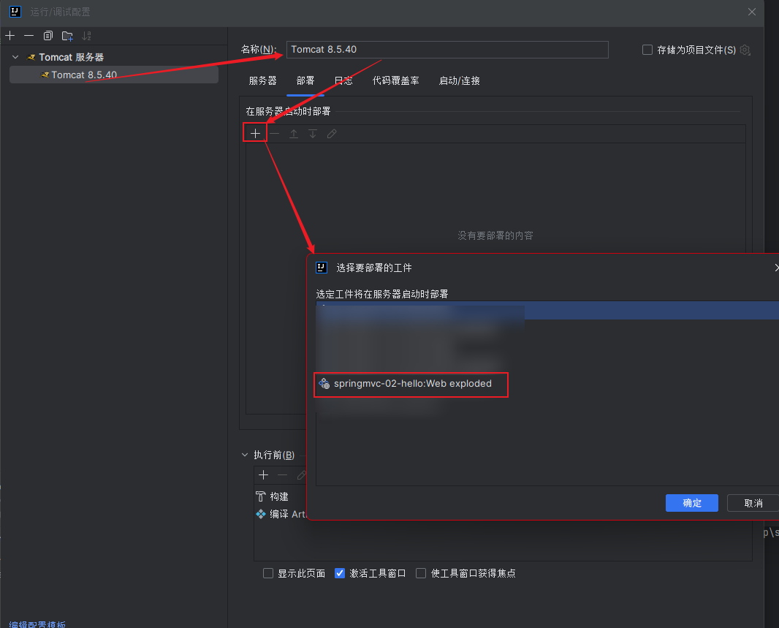This screenshot has width=779, height=628.
Task: Switch to the 服务器 tab
Action: pos(262,80)
